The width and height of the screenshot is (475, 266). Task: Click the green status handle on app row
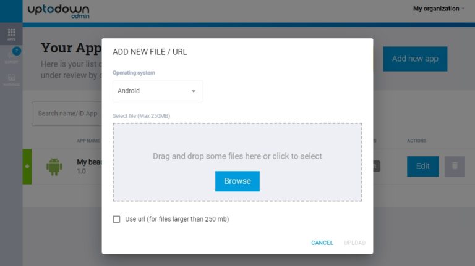pos(27,166)
